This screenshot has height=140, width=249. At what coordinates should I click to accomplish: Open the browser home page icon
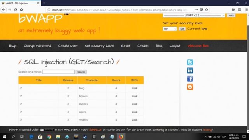(x=21, y=10)
